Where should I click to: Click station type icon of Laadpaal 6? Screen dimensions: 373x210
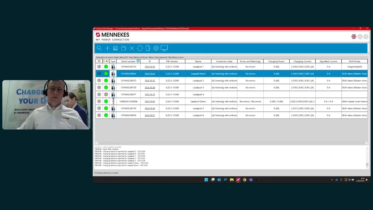(x=113, y=116)
